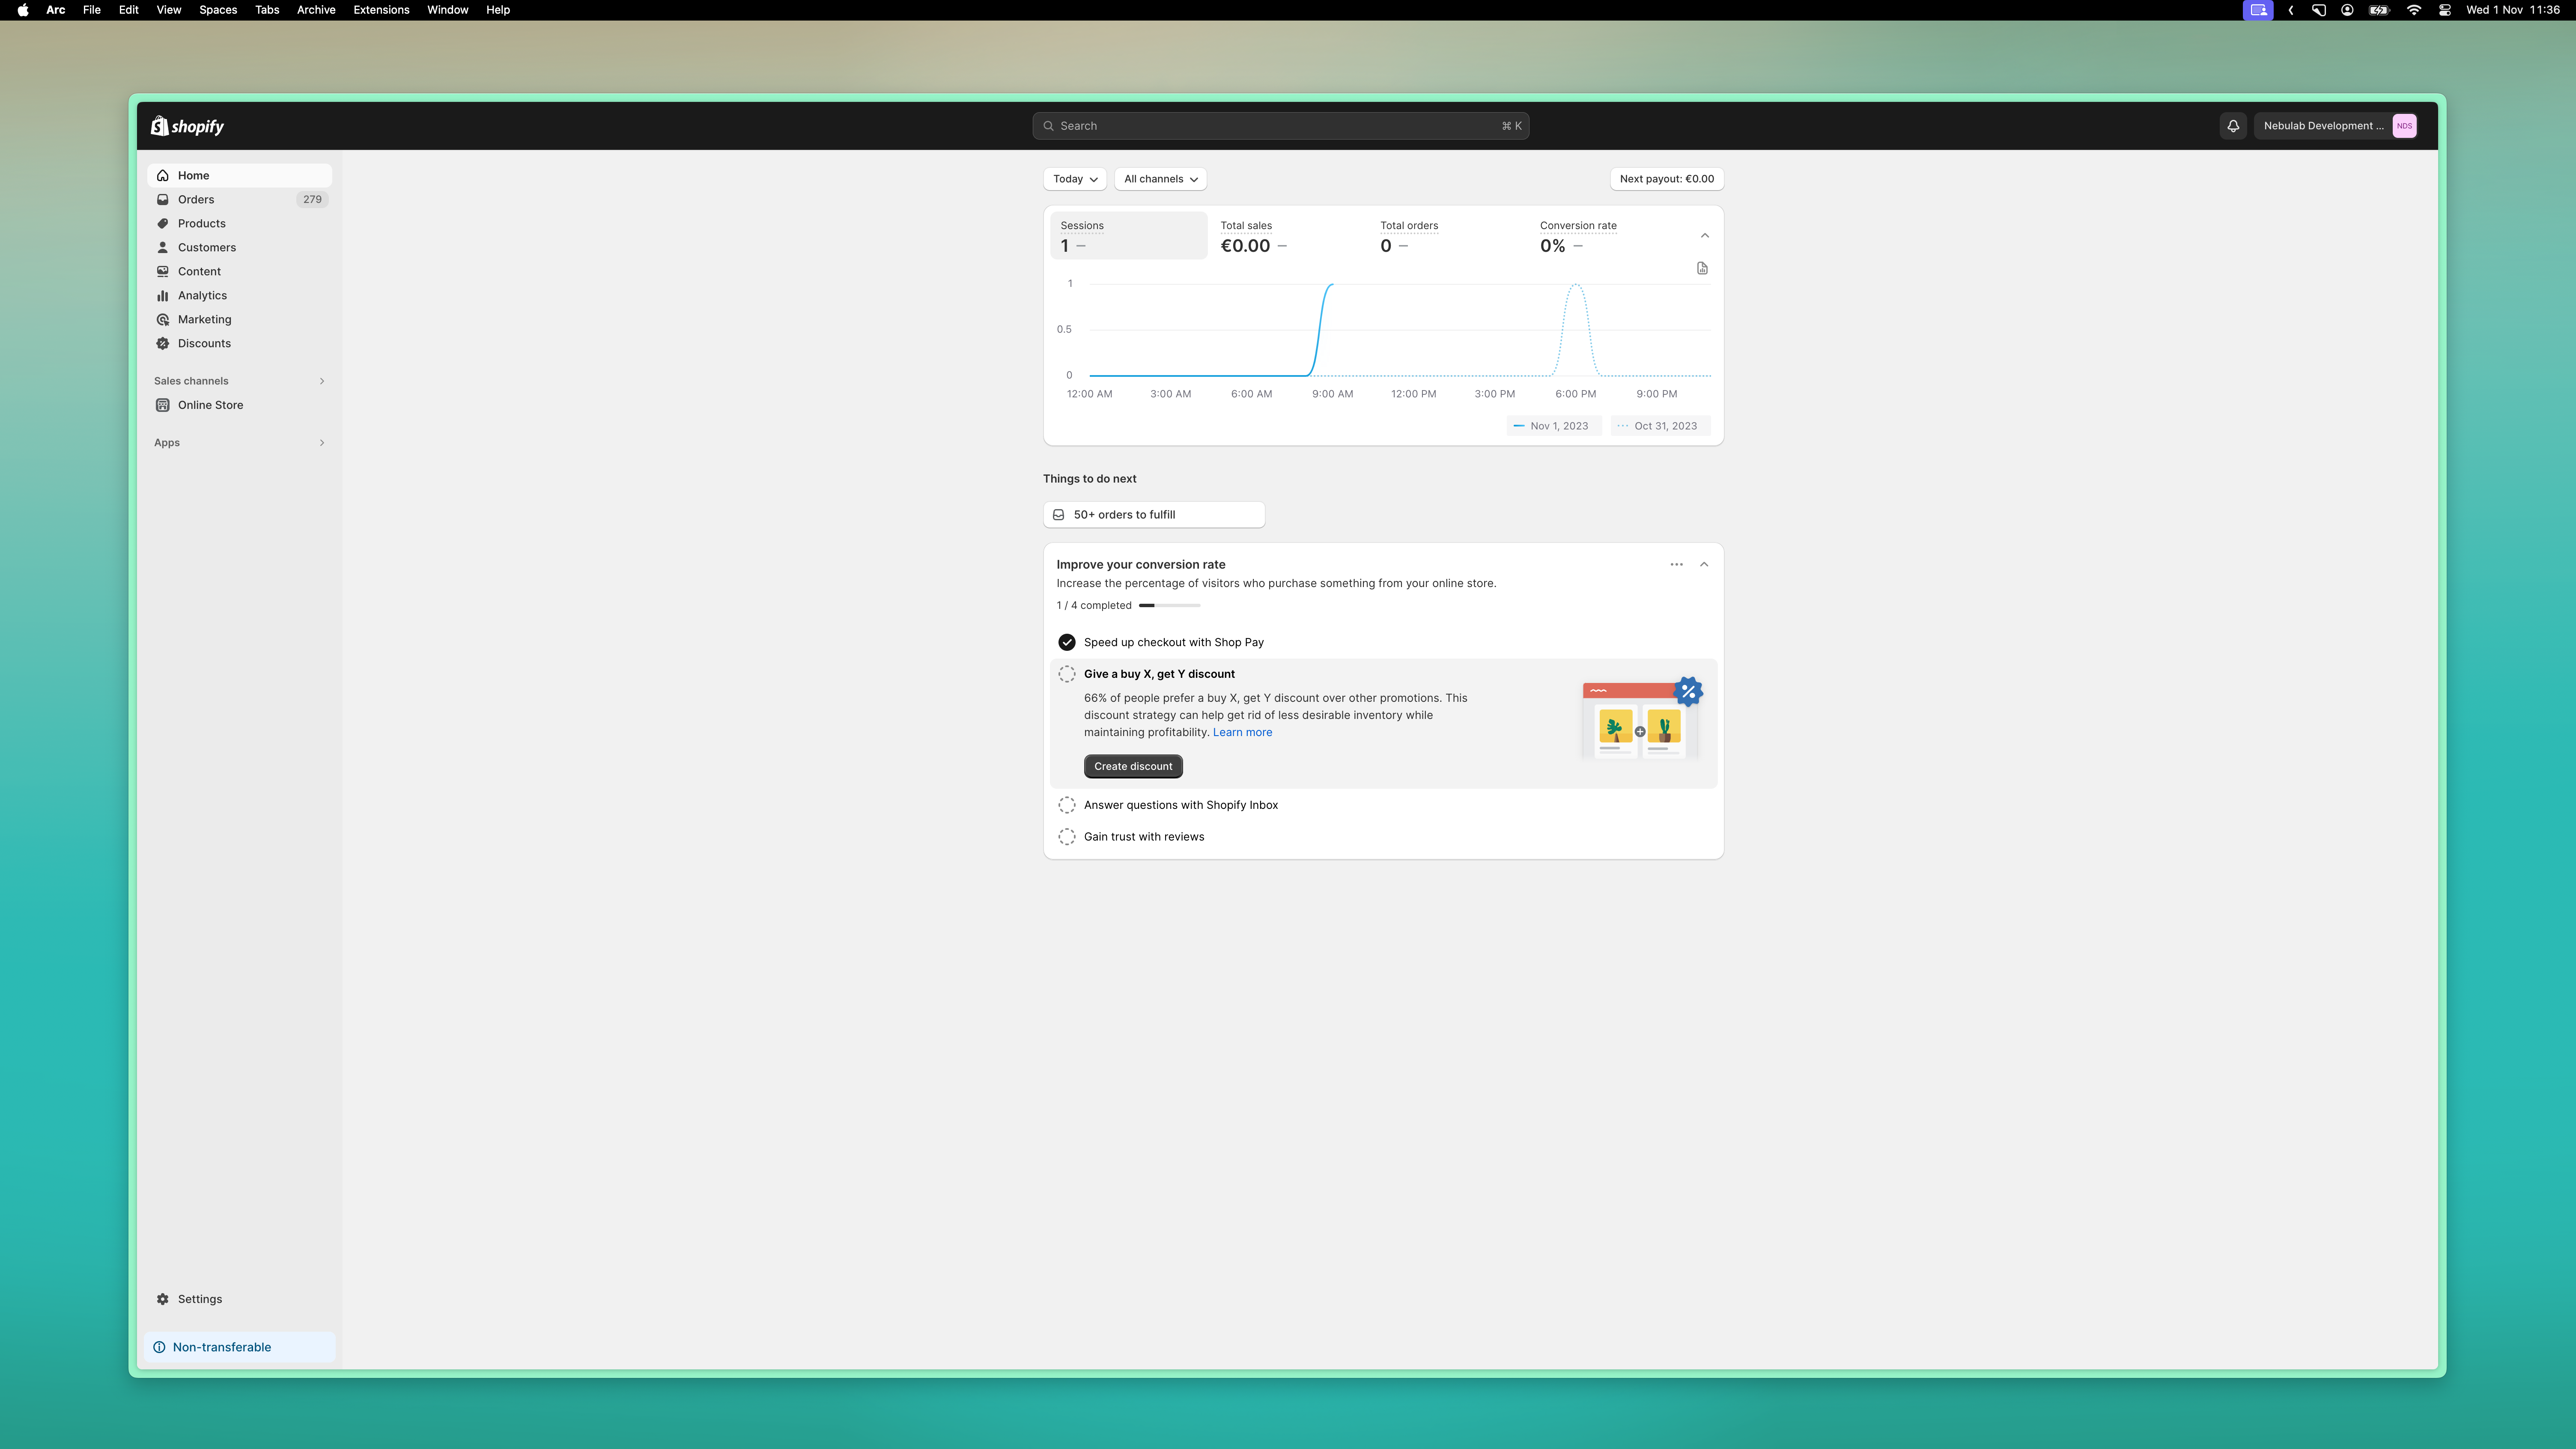The image size is (2576, 1449).
Task: Click the info icon beside Non-transferable
Action: [159, 1348]
